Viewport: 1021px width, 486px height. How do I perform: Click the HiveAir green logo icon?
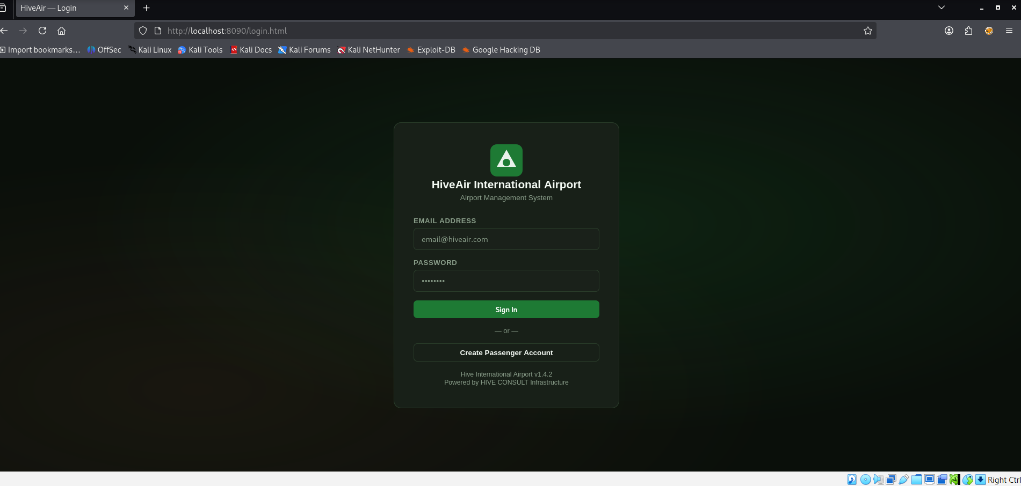(x=506, y=160)
